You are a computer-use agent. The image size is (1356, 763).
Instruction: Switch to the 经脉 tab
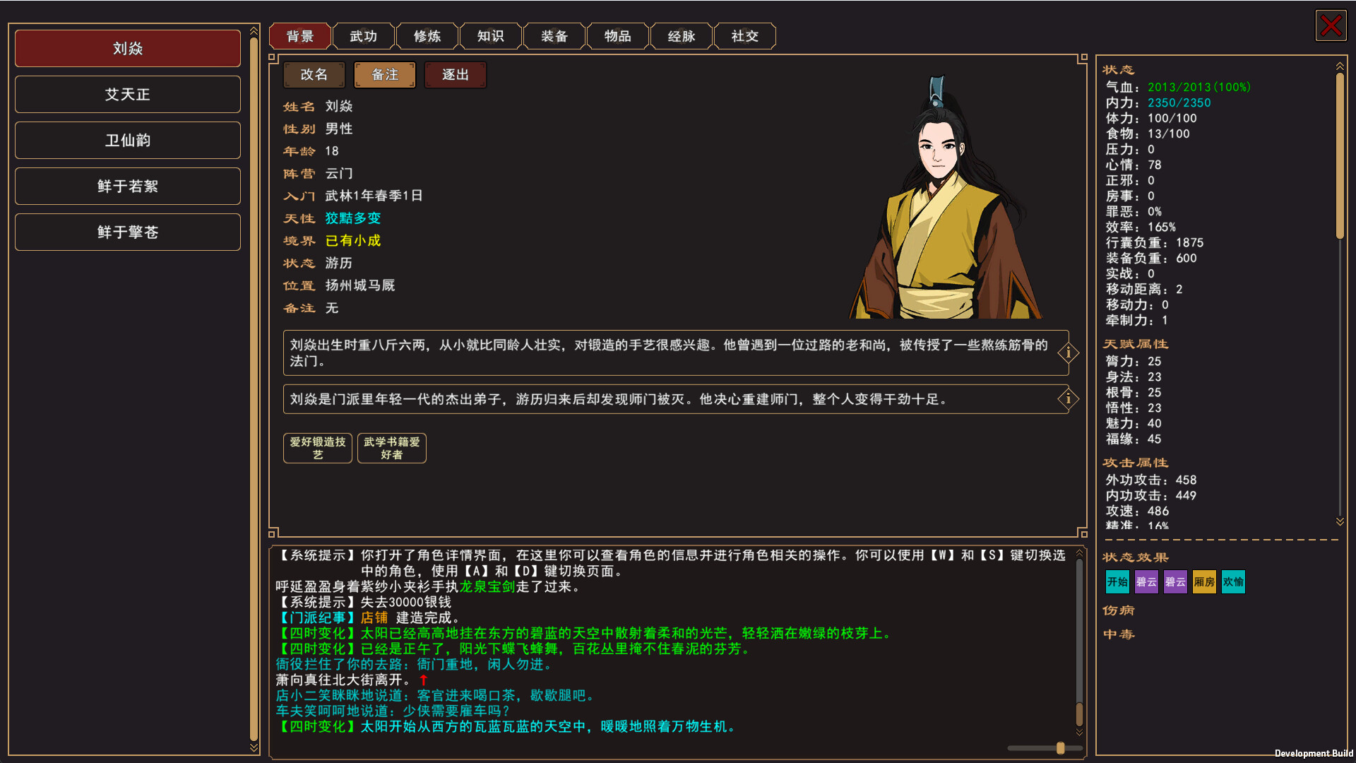pyautogui.click(x=681, y=35)
